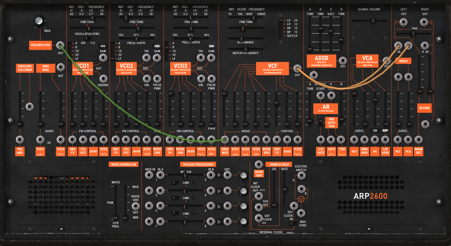The image size is (451, 246).
Task: Toggle the LINK switch between processors 5 and 7
Action: coord(175,213)
